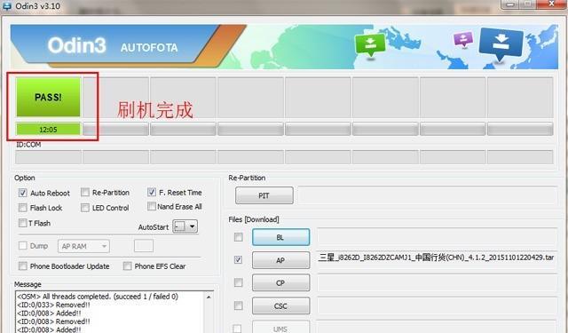Tick the checkbox beside the CP button
The height and width of the screenshot is (333, 568).
(239, 282)
